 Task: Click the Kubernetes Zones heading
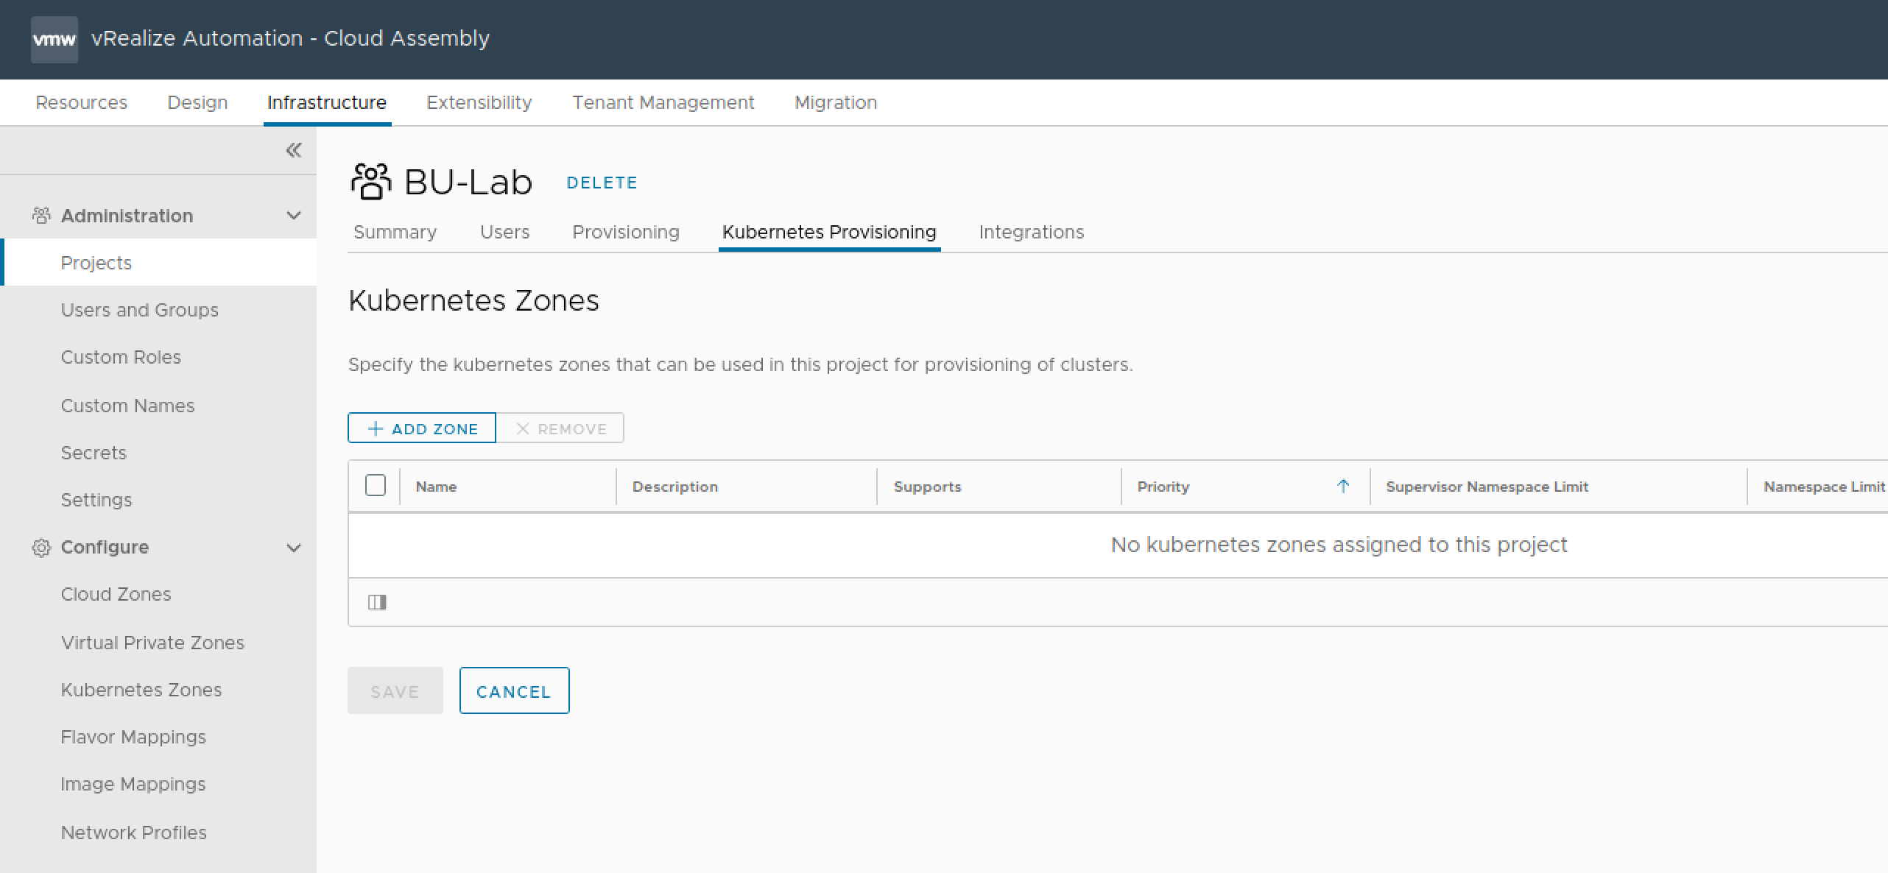(x=473, y=300)
